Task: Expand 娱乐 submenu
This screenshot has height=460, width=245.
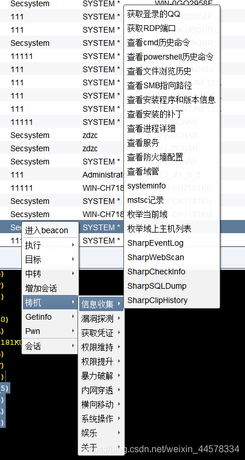Action: pos(101,433)
